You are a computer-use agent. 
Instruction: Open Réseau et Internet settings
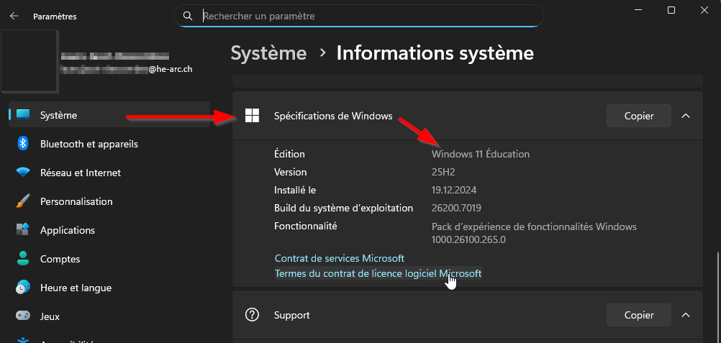click(80, 173)
